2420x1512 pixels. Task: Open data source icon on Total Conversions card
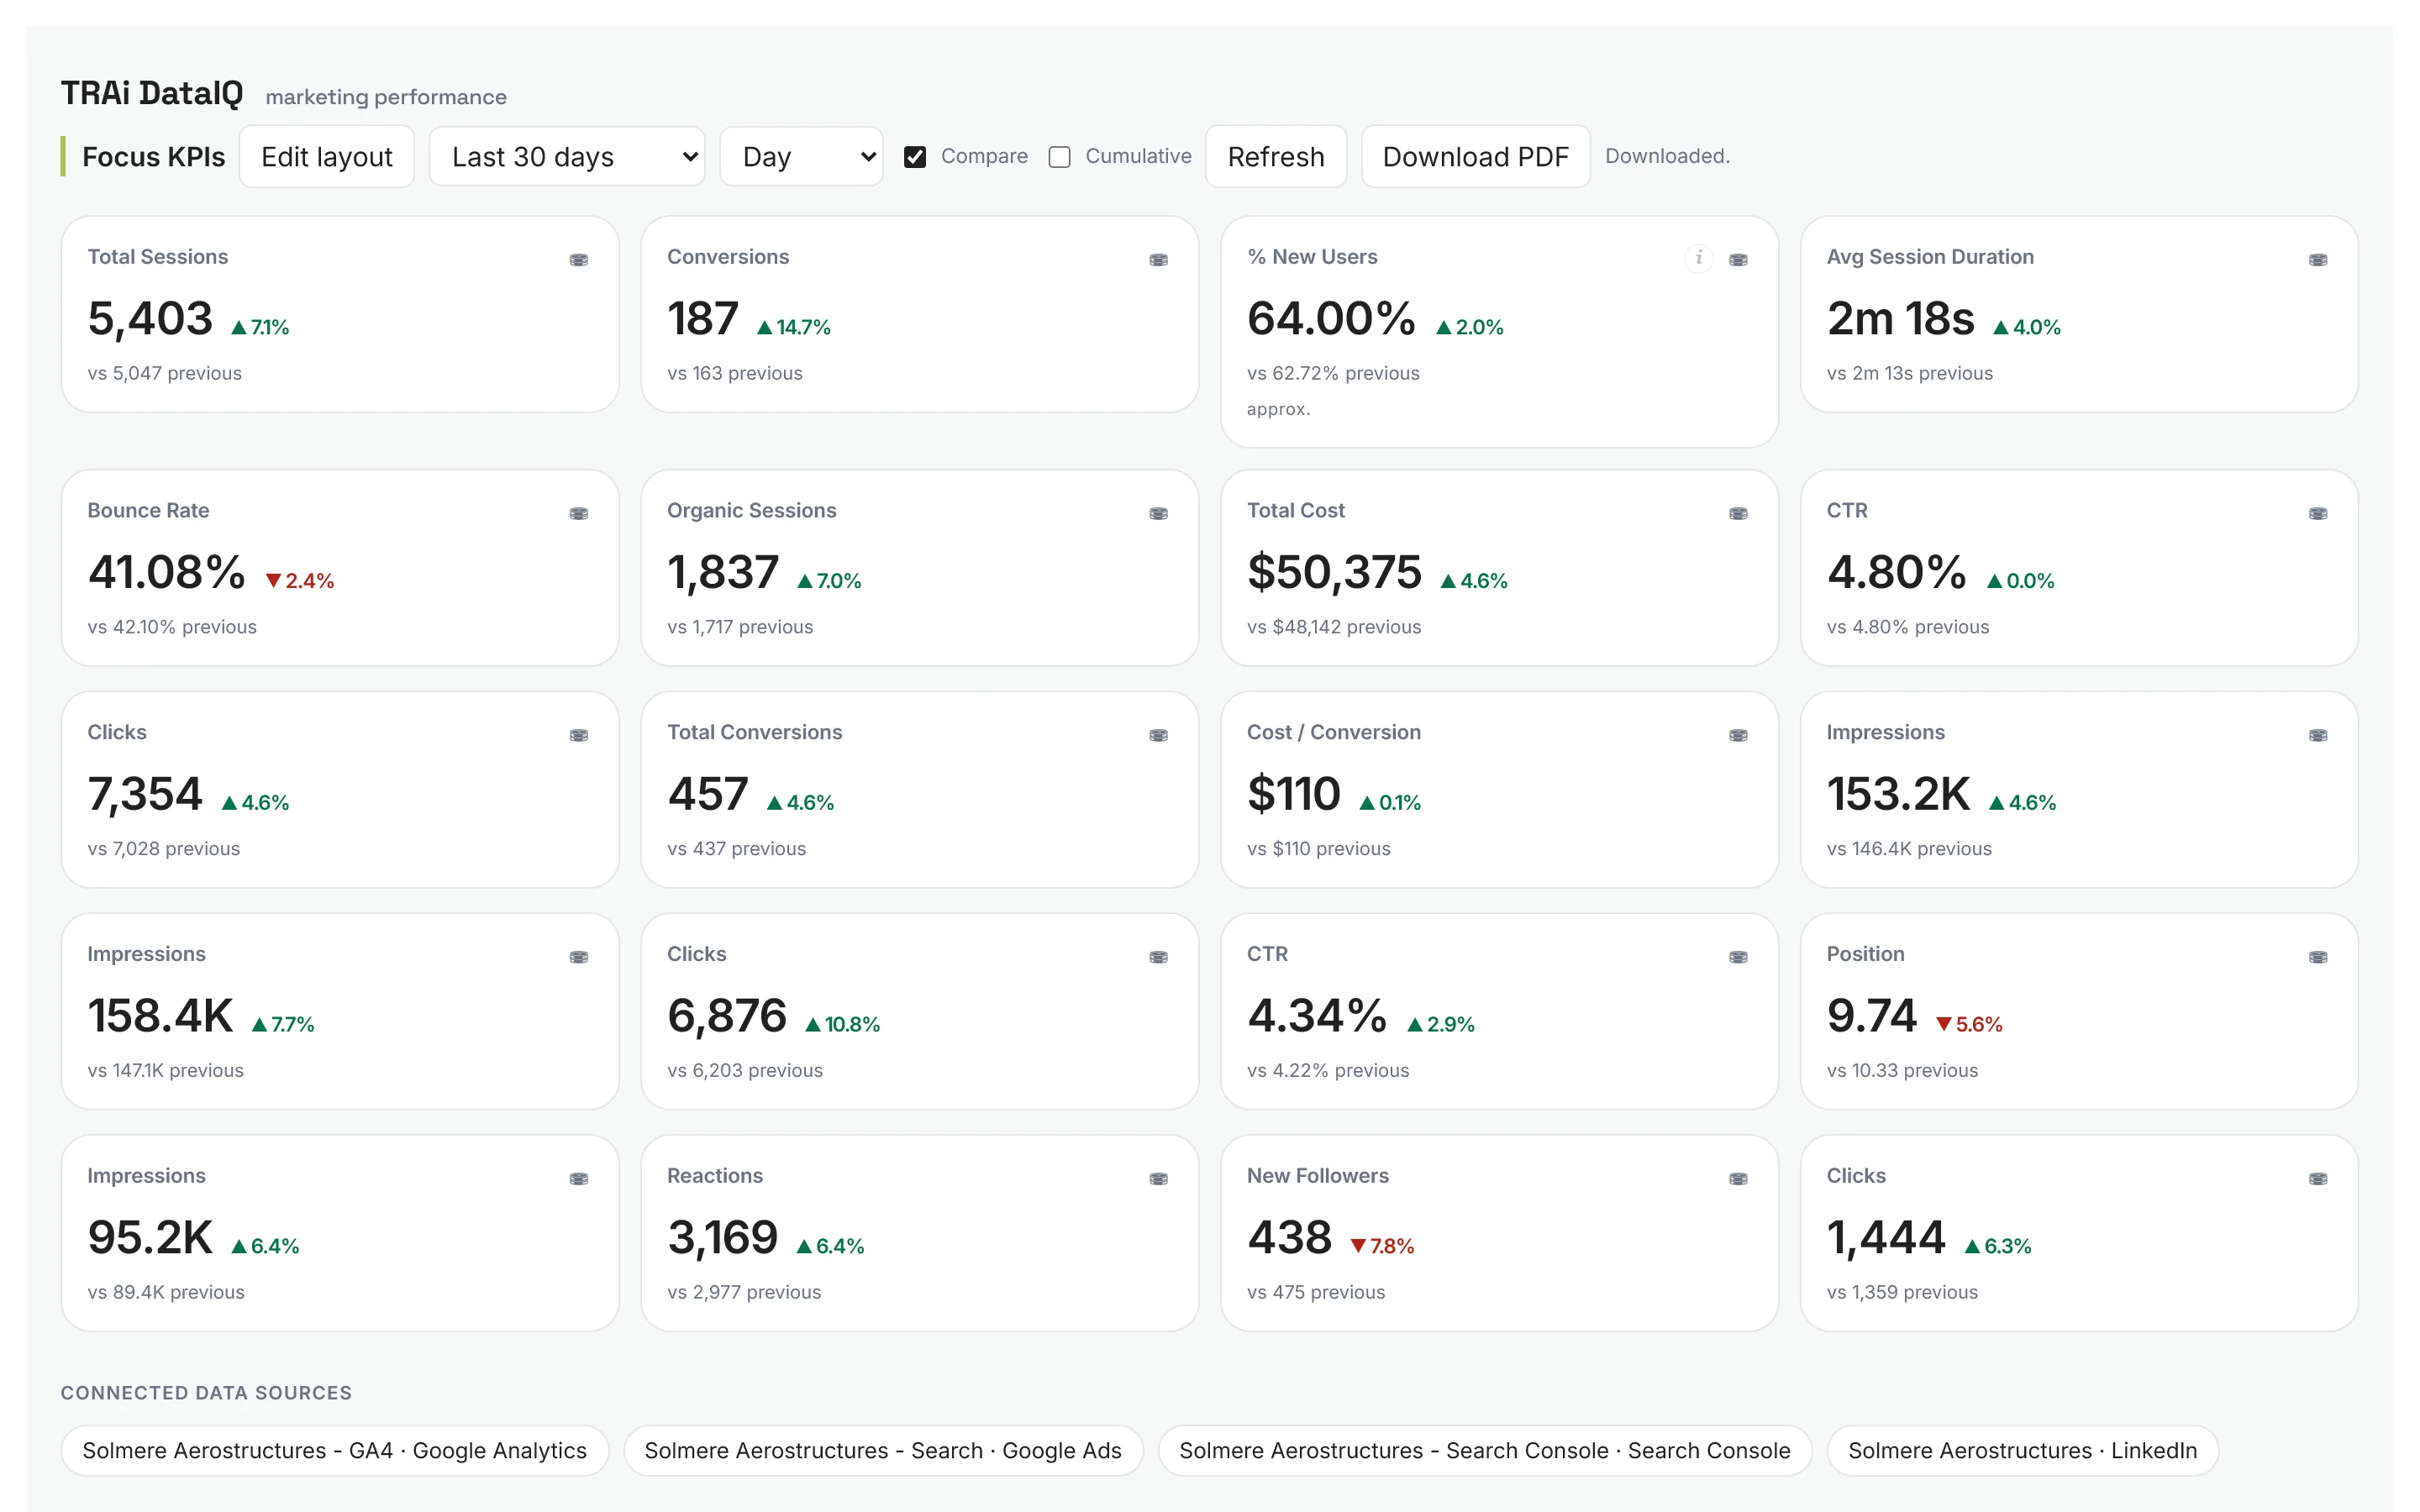(1159, 736)
